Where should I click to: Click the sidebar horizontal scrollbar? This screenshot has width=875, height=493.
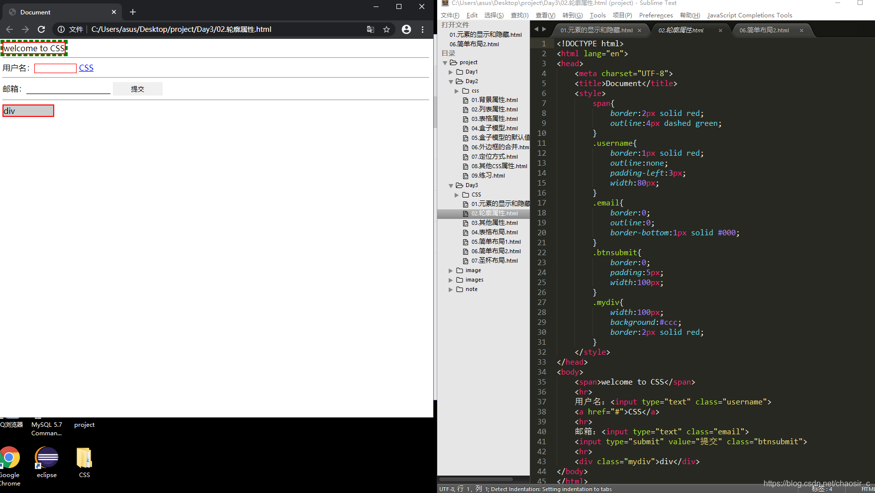click(476, 480)
